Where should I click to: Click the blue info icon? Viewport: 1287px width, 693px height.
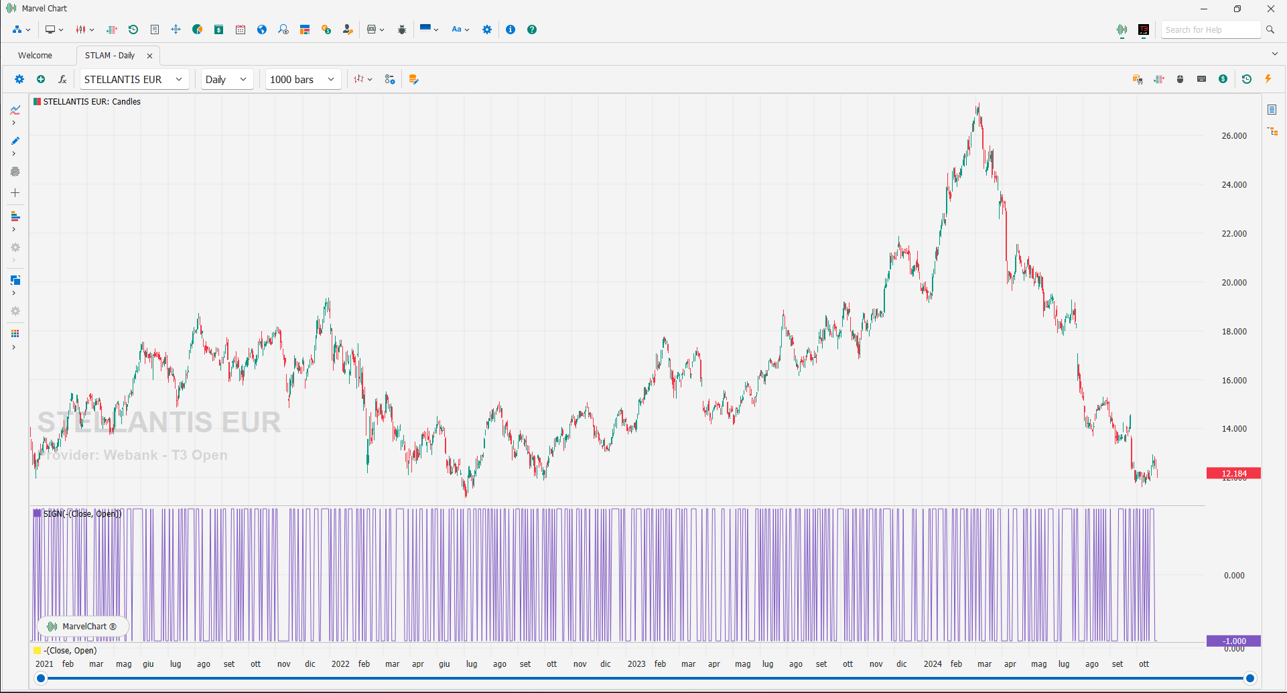point(511,29)
